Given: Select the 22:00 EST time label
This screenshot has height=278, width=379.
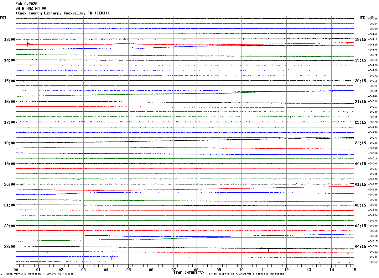Looking at the screenshot, I should click(x=9, y=226).
